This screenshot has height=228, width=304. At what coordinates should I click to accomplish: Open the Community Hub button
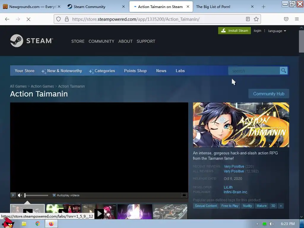click(269, 94)
